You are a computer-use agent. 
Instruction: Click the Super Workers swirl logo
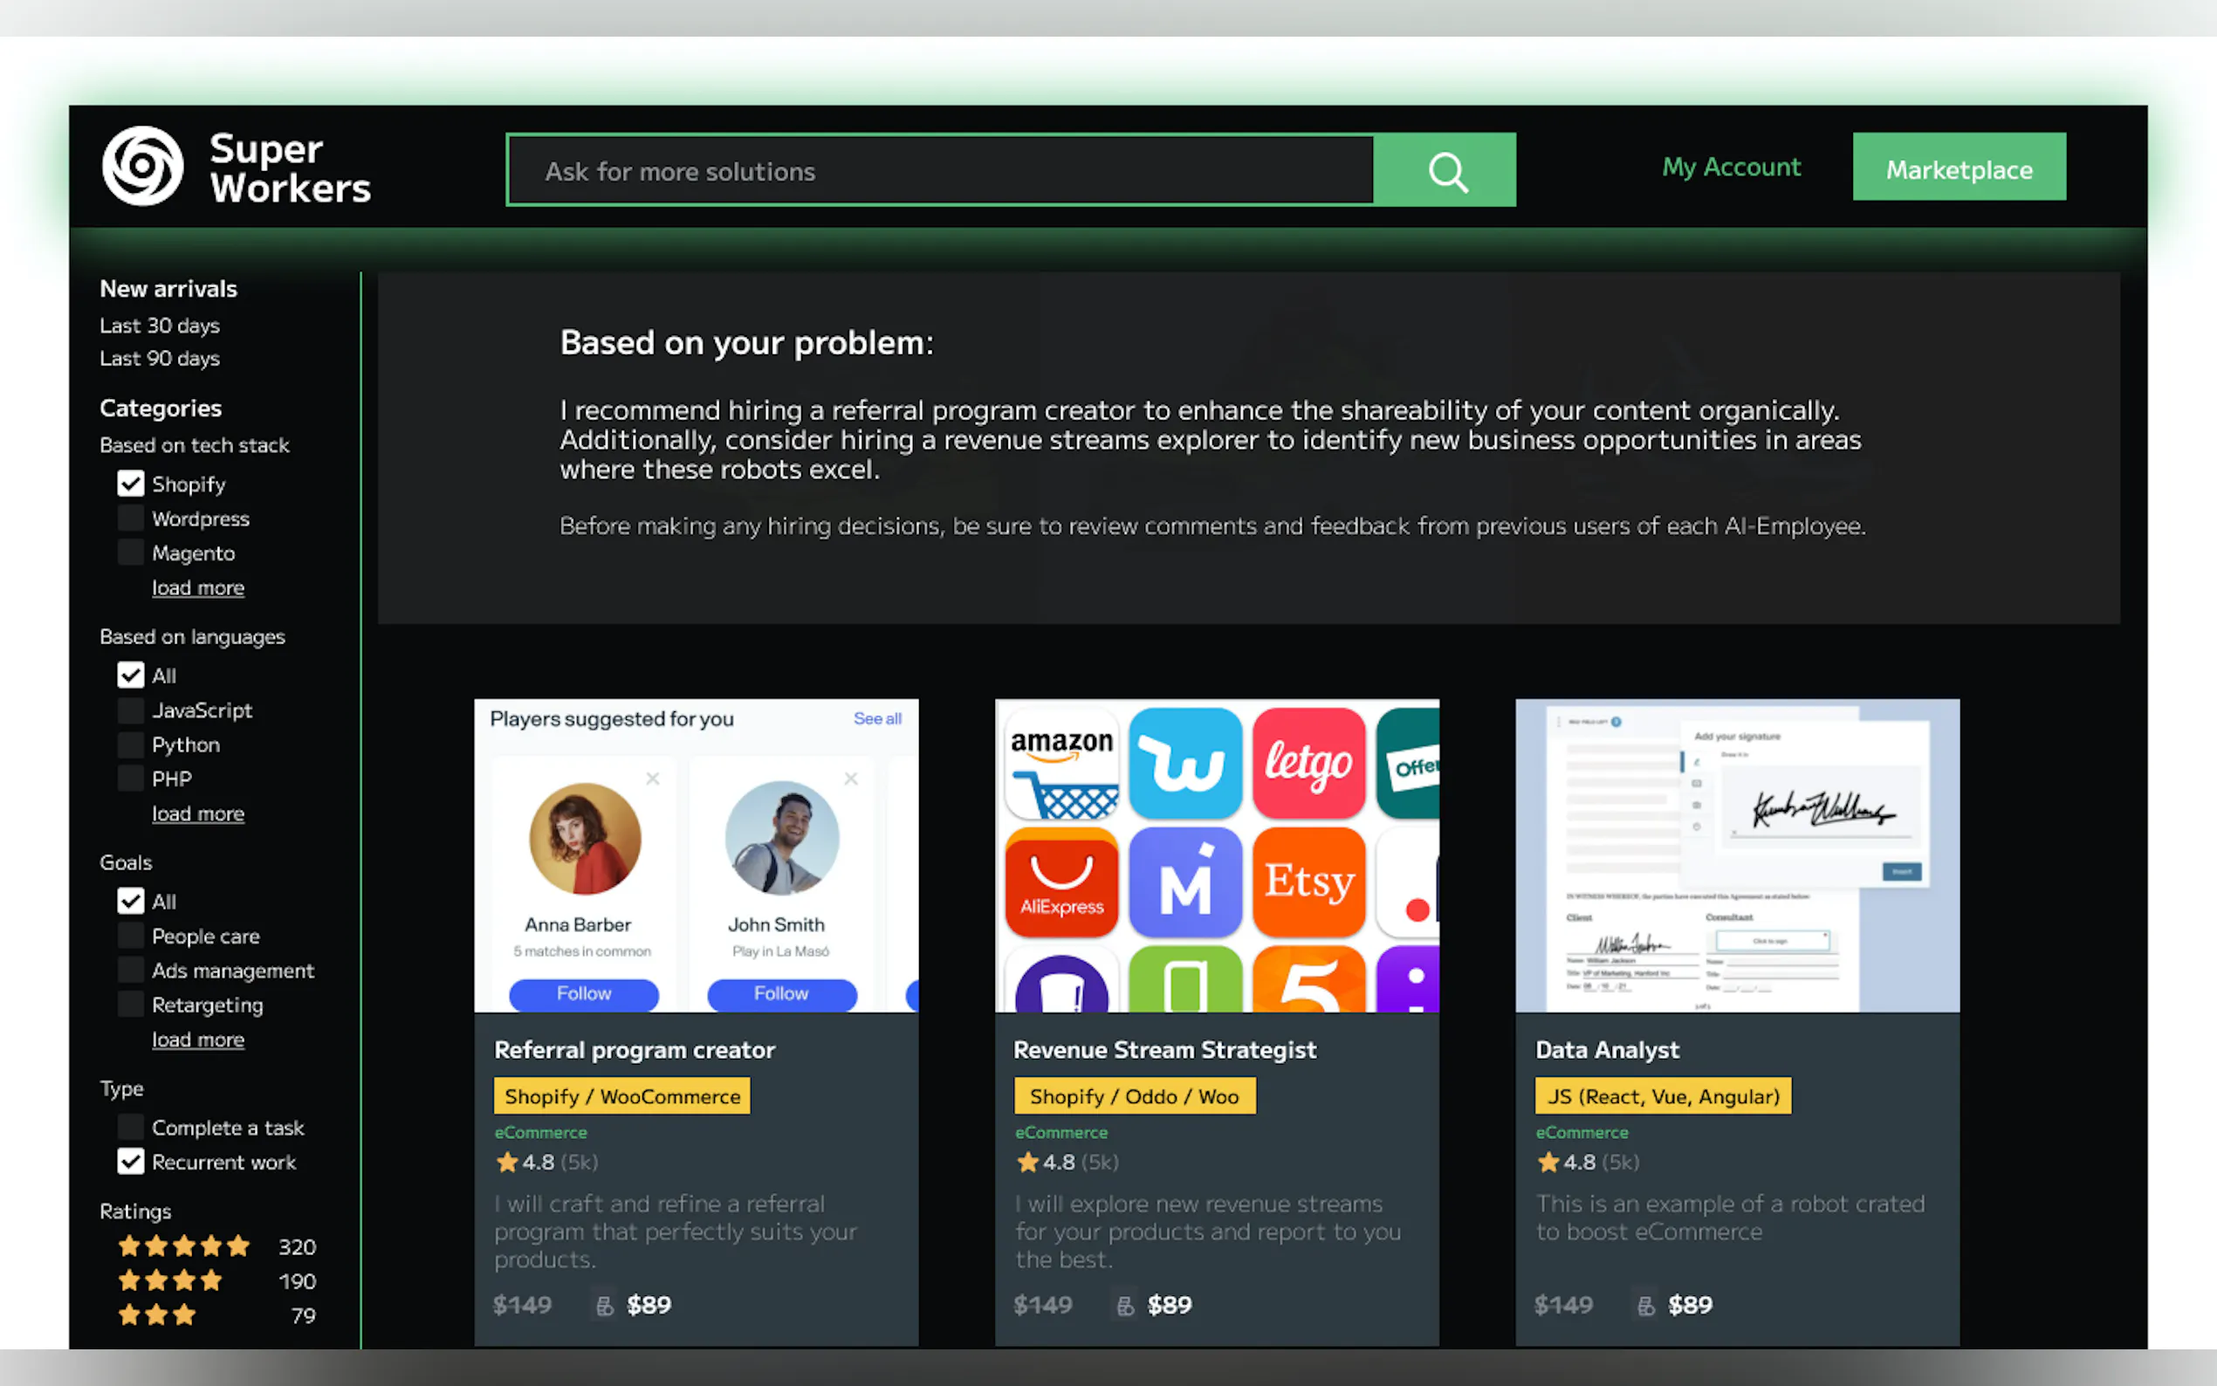pos(143,167)
